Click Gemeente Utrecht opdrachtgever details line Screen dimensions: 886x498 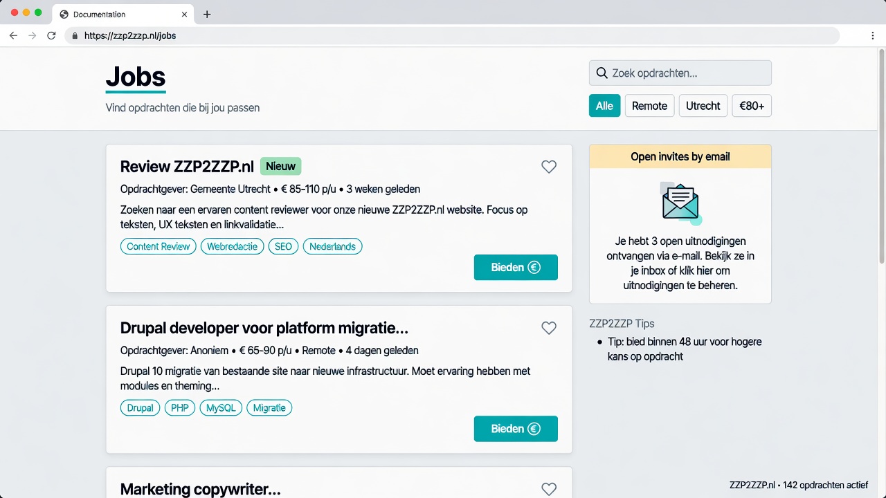click(270, 190)
